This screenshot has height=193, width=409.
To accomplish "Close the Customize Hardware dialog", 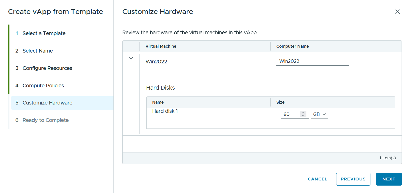I will pyautogui.click(x=397, y=12).
